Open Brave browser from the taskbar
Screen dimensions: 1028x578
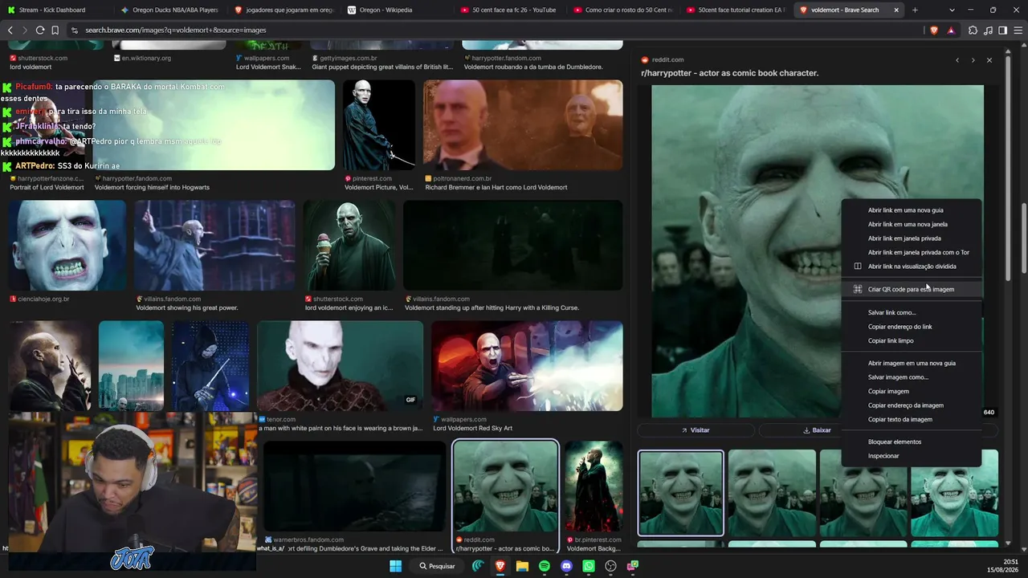coord(500,566)
